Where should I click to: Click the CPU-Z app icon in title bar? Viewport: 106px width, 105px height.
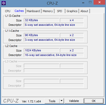[x=4, y=3]
